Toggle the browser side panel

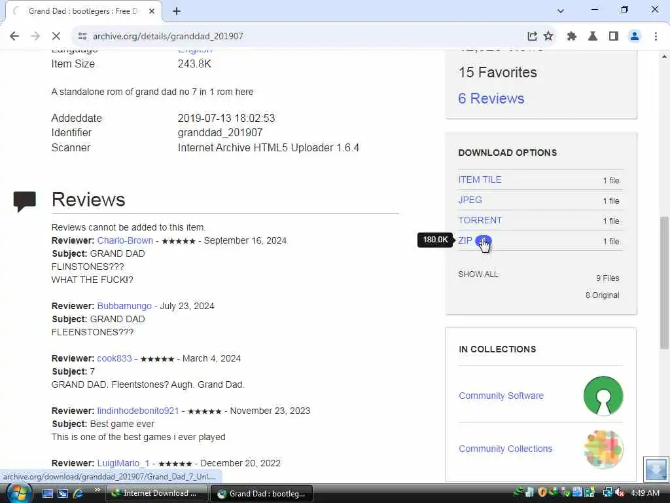click(x=614, y=37)
